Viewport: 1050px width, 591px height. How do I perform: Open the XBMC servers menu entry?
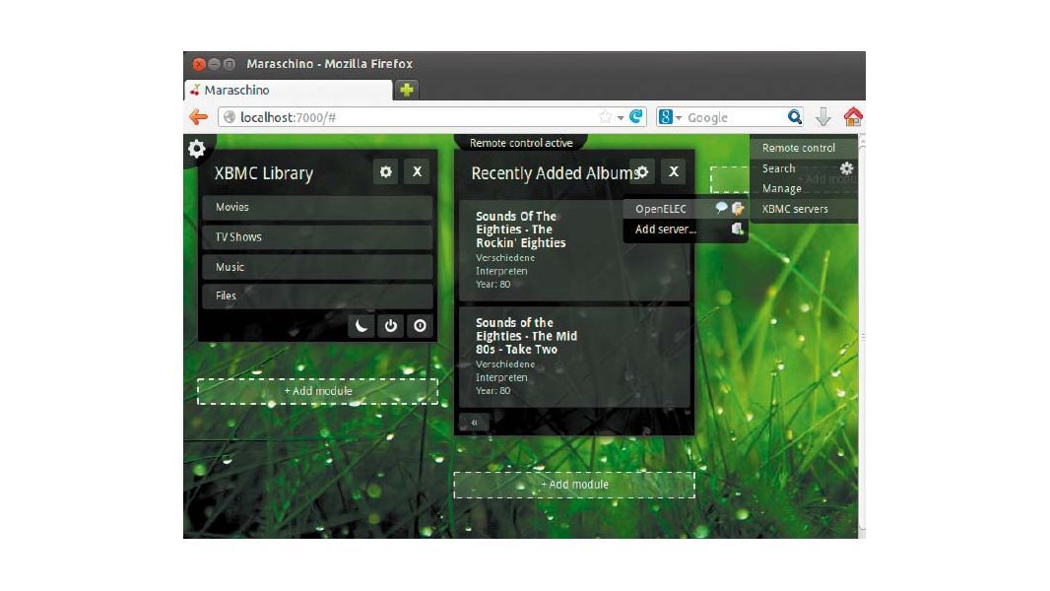pos(804,209)
